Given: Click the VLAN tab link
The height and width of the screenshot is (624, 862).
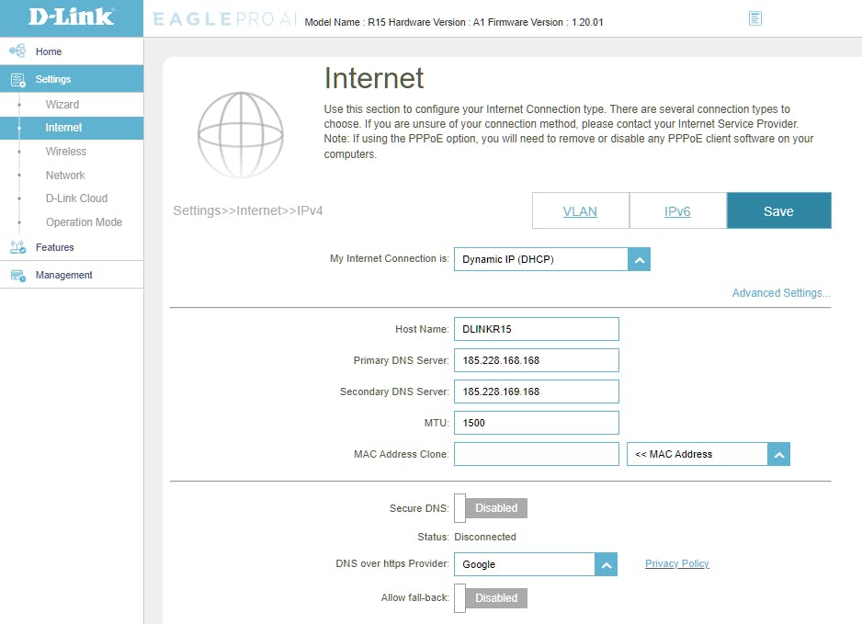Looking at the screenshot, I should [580, 211].
